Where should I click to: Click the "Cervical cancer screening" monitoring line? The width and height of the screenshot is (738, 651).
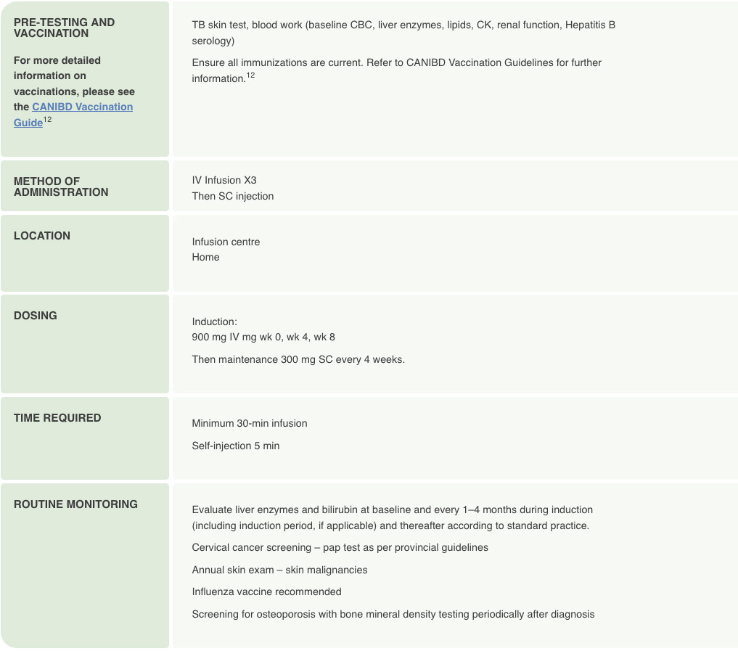tap(340, 547)
